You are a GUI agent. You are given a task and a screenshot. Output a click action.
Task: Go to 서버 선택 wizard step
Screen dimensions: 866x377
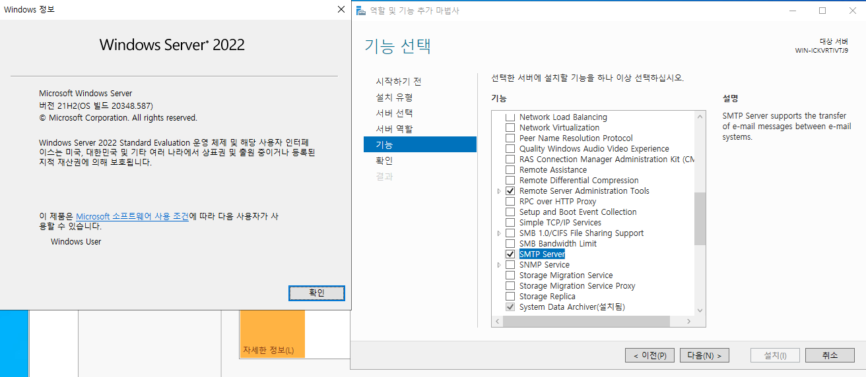click(x=394, y=113)
